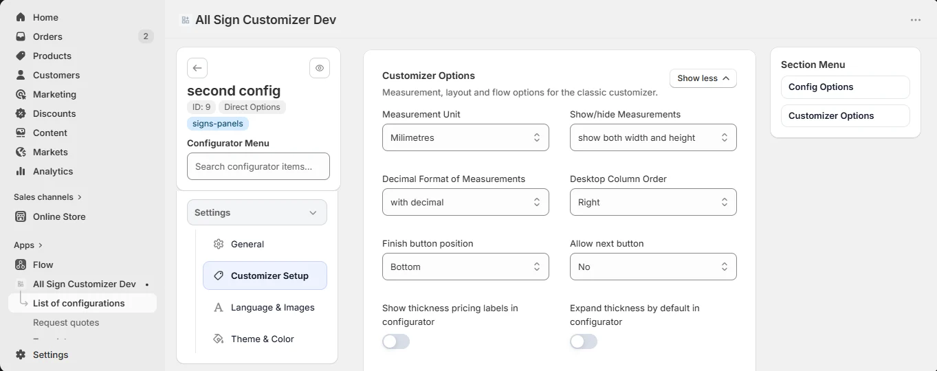Click the Discounts badge icon

21,113
